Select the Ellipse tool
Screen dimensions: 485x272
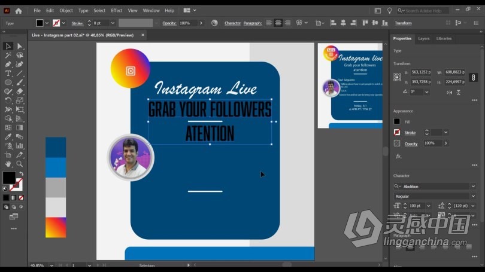click(8, 82)
